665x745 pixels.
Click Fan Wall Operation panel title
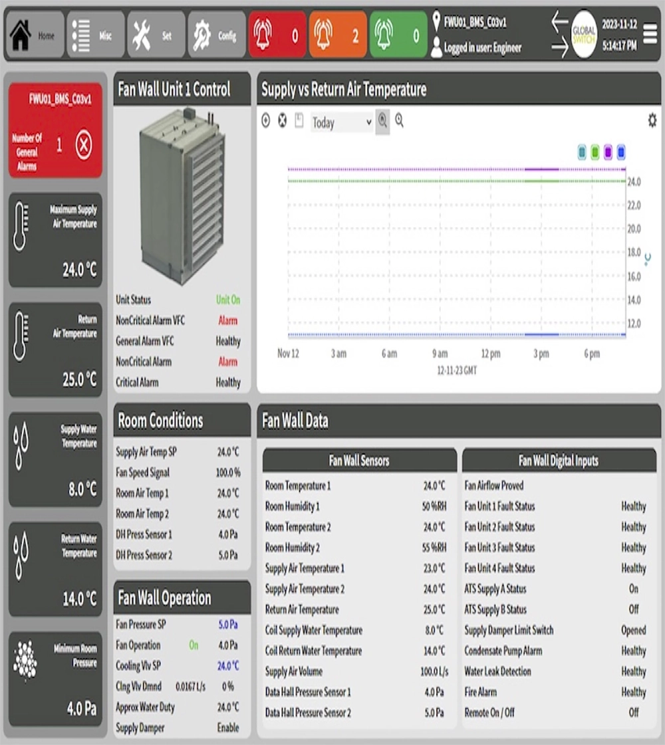164,597
